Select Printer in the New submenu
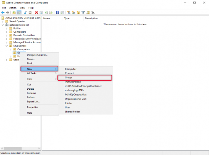Image resolution: width=209 pixels, height=155 pixels. click(85, 103)
